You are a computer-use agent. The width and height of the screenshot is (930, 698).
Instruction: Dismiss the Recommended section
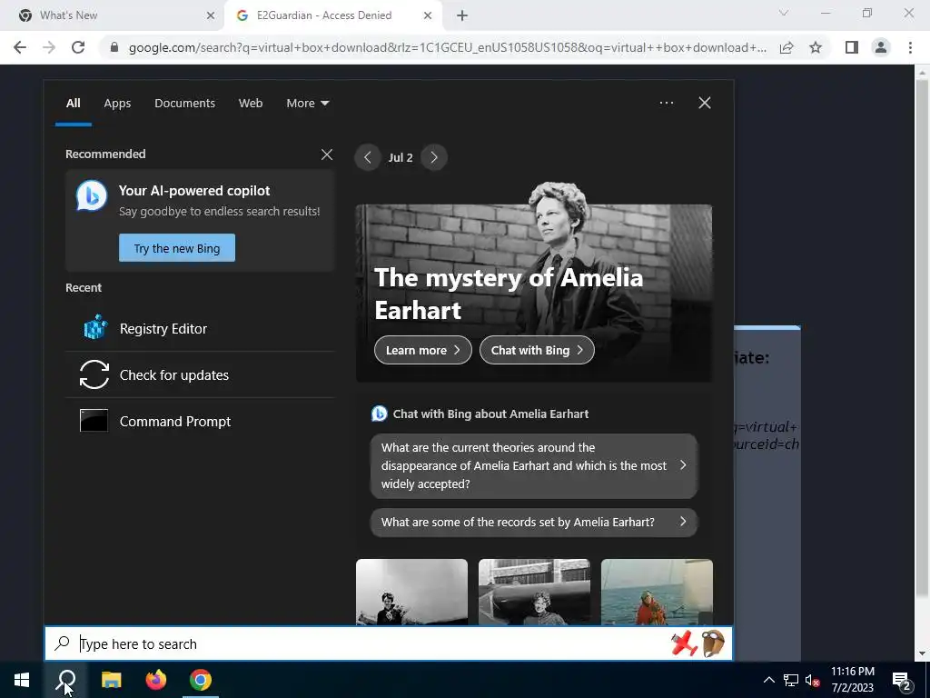(x=327, y=155)
